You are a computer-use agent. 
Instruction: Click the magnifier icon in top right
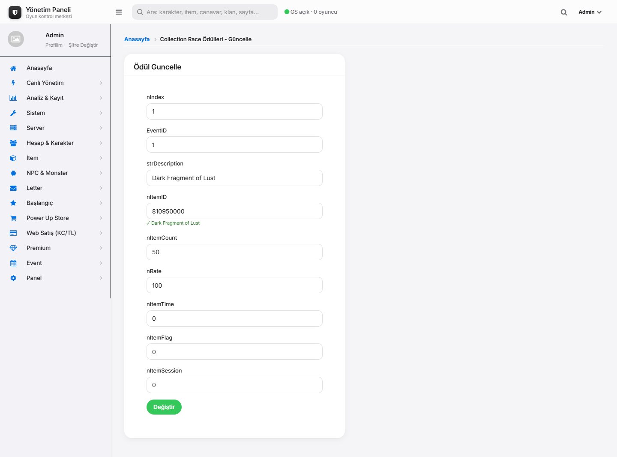click(564, 12)
